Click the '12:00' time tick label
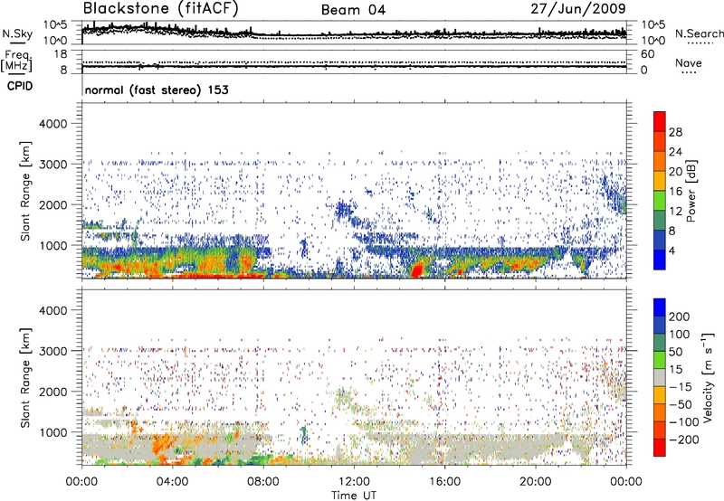 point(354,482)
